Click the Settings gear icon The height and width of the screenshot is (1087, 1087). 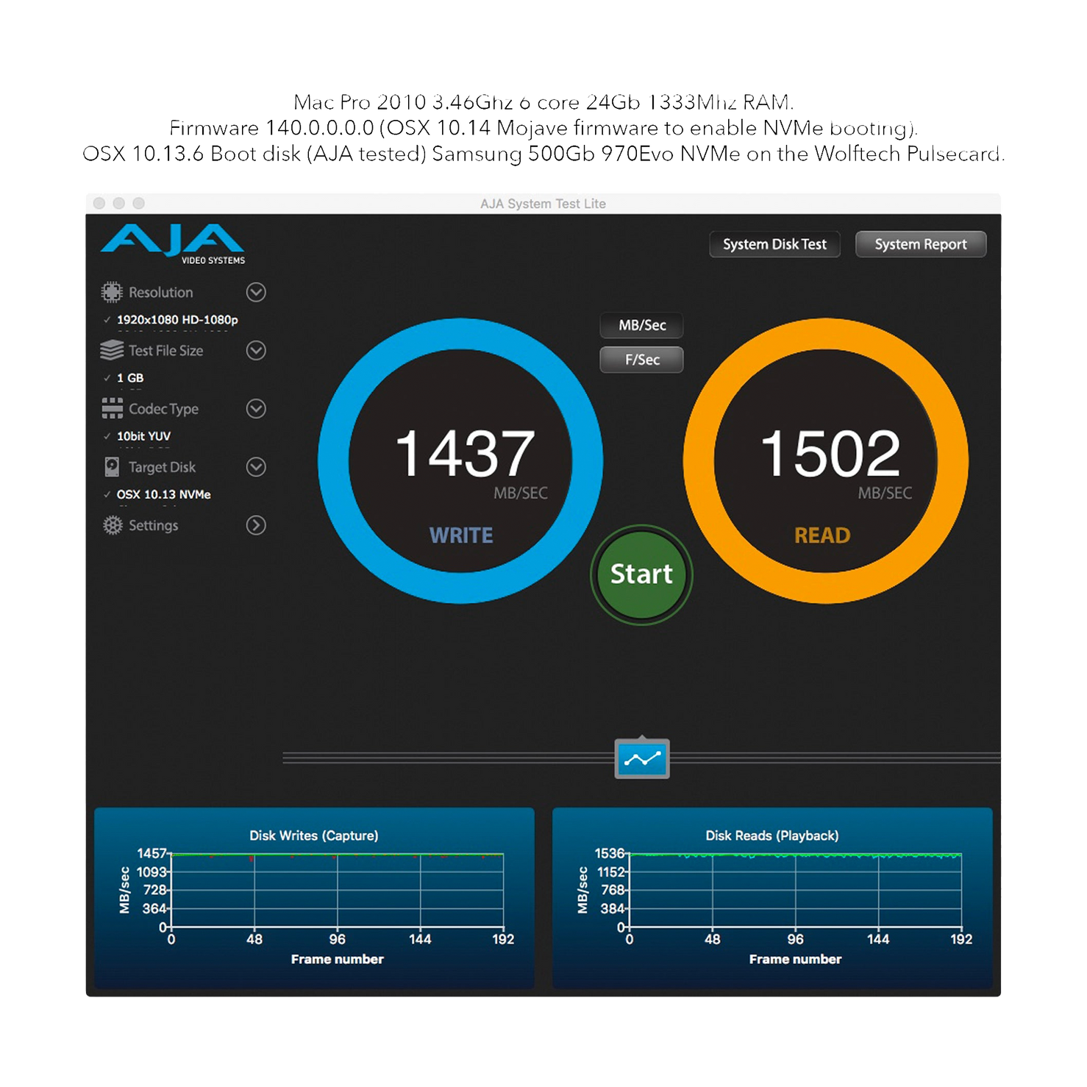coord(112,525)
